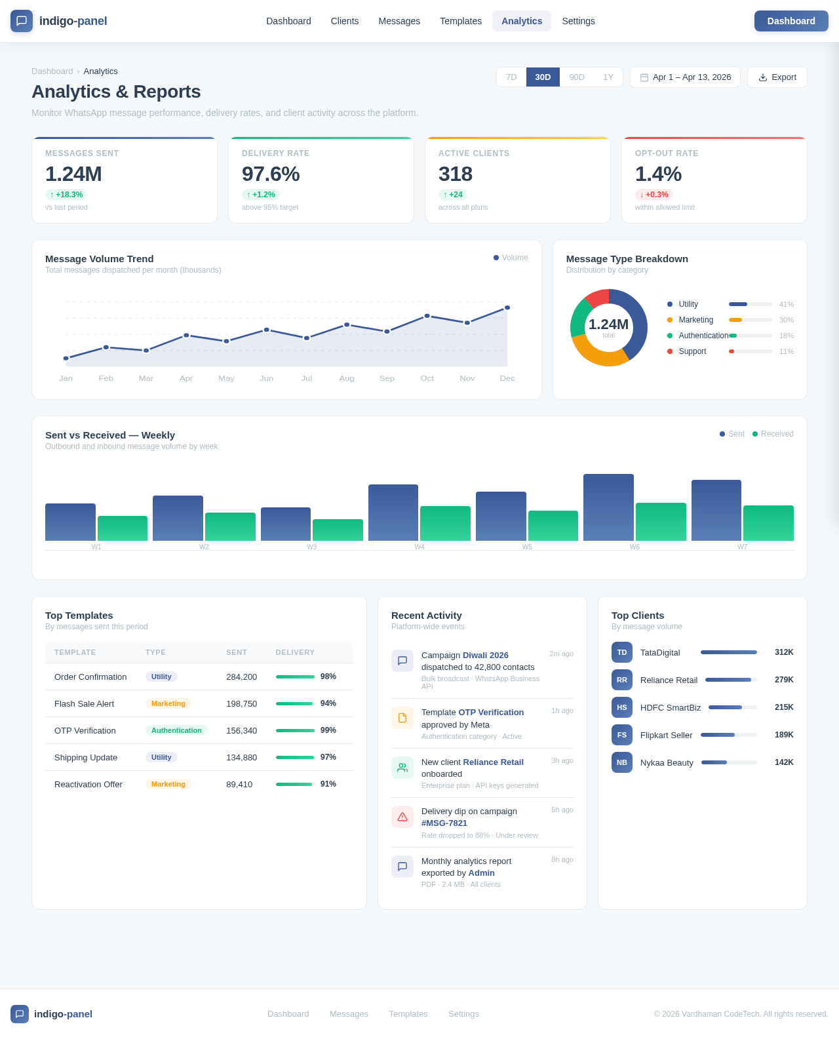This screenshot has height=1039, width=839.
Task: Click footer Messages link
Action: [x=349, y=1014]
